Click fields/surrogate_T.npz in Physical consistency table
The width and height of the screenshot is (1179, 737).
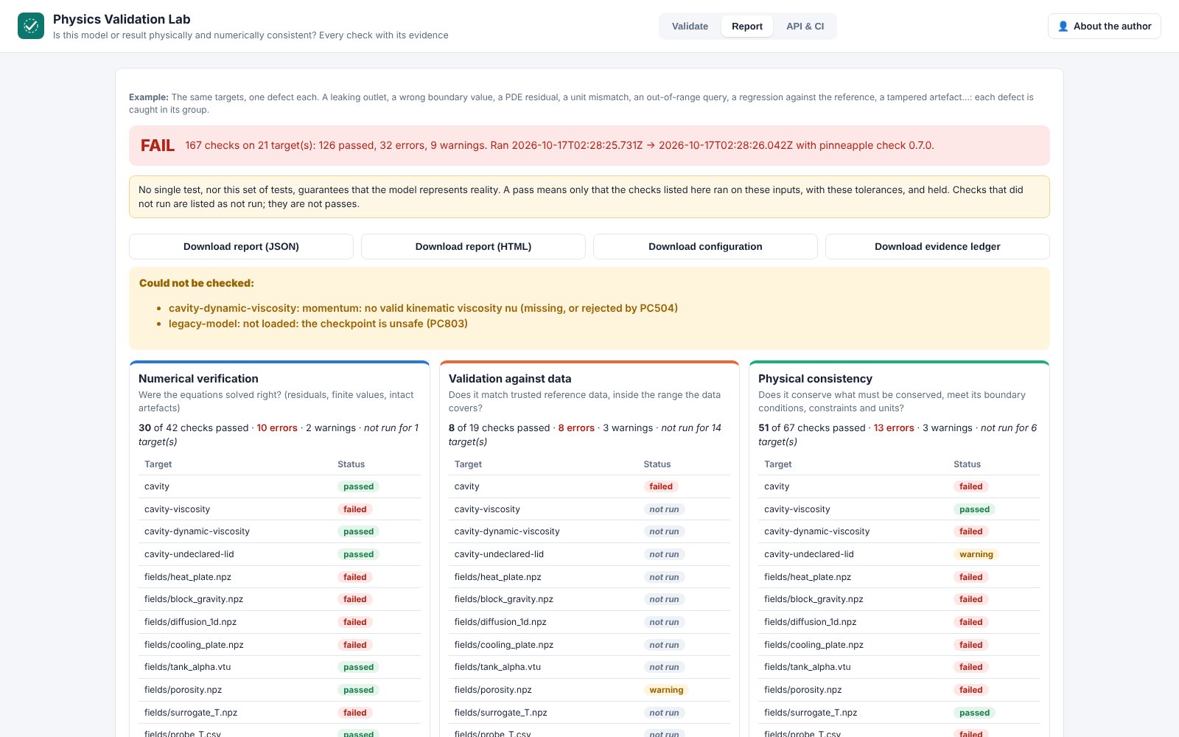coord(811,713)
